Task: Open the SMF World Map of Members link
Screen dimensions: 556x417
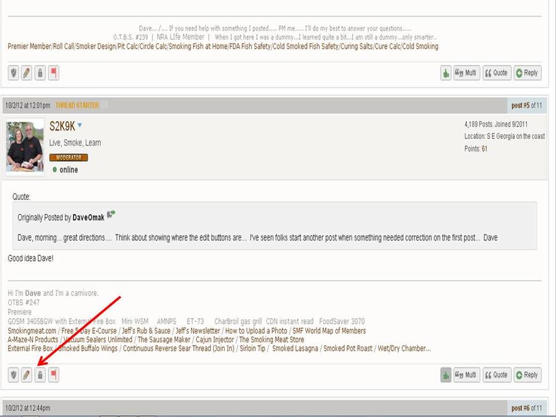Action: pyautogui.click(x=329, y=331)
